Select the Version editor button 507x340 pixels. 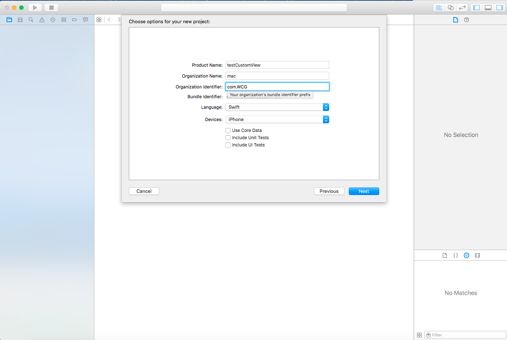point(462,8)
